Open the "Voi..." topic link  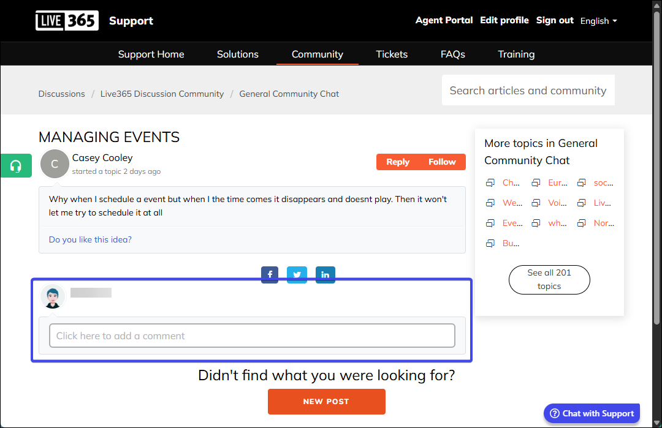[557, 203]
